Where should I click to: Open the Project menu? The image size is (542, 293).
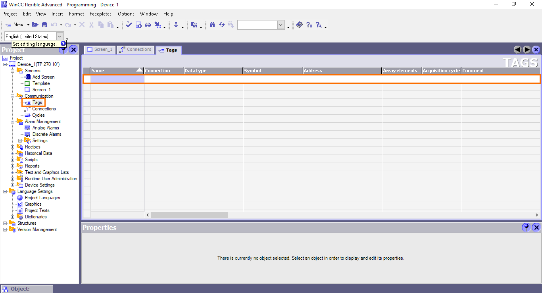[10, 14]
